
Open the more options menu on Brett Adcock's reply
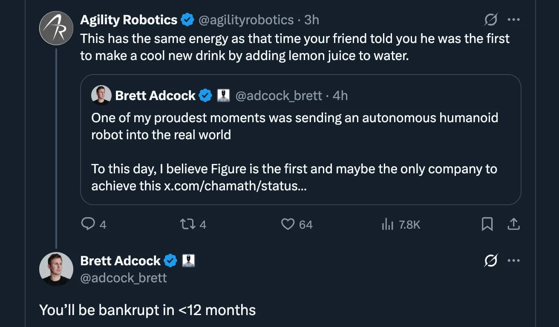point(514,261)
